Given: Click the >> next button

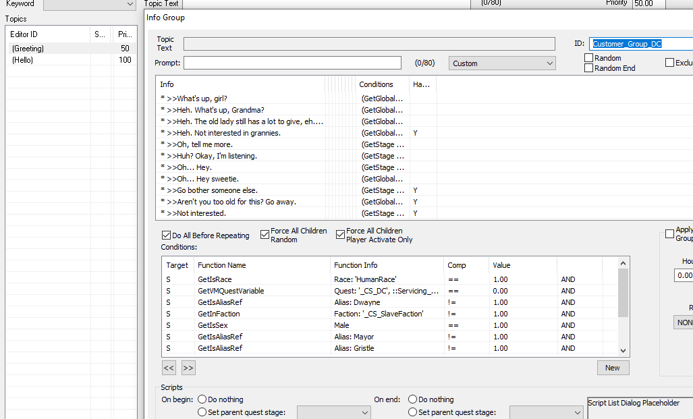Looking at the screenshot, I should 188,368.
